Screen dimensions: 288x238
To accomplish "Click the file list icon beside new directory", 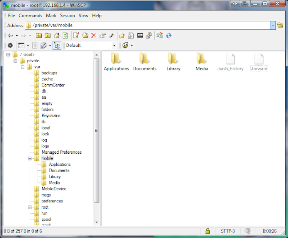I will (x=131, y=36).
